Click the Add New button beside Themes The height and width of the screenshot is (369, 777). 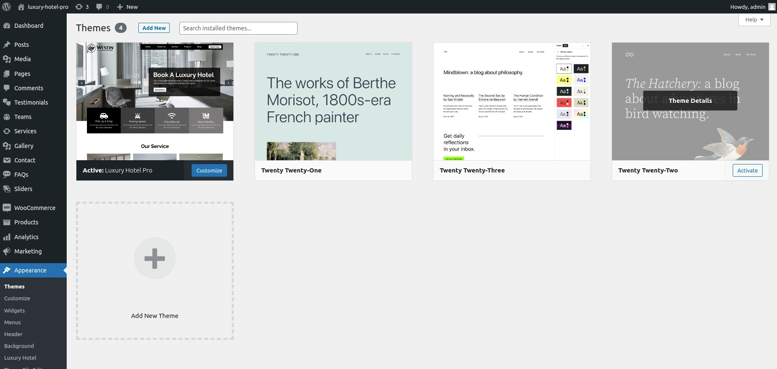[x=154, y=28]
